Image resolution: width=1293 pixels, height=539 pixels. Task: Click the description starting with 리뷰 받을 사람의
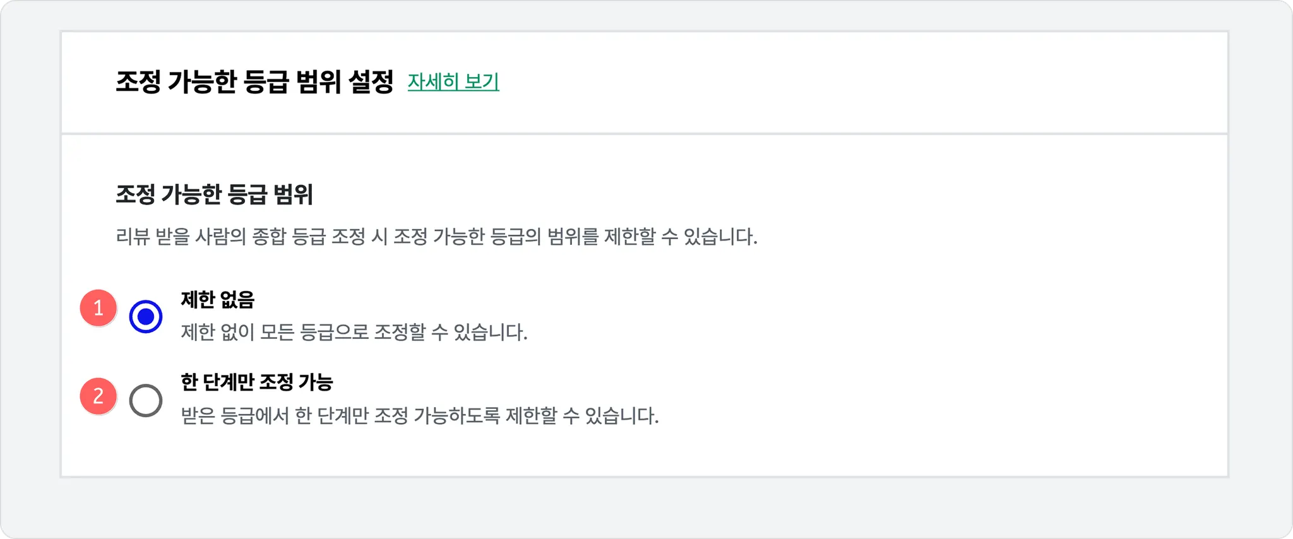coord(436,237)
